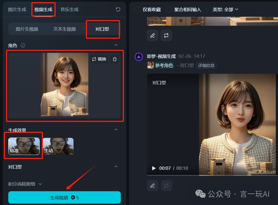The width and height of the screenshot is (278, 205).
Task: Enable the 仅看收藏 checkbox
Action: coord(137,9)
